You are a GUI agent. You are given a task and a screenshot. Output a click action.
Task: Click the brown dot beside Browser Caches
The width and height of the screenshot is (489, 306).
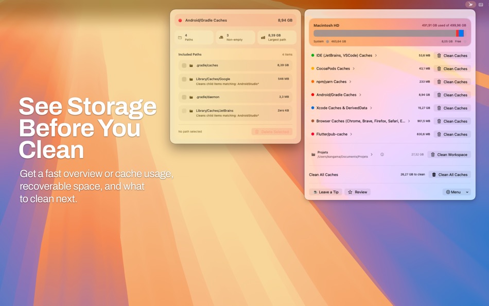[x=312, y=121]
